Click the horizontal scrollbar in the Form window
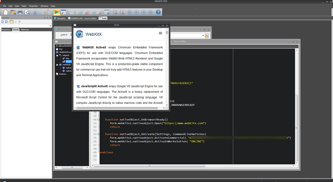Image resolution: width=333 pixels, height=182 pixels. pos(119,108)
